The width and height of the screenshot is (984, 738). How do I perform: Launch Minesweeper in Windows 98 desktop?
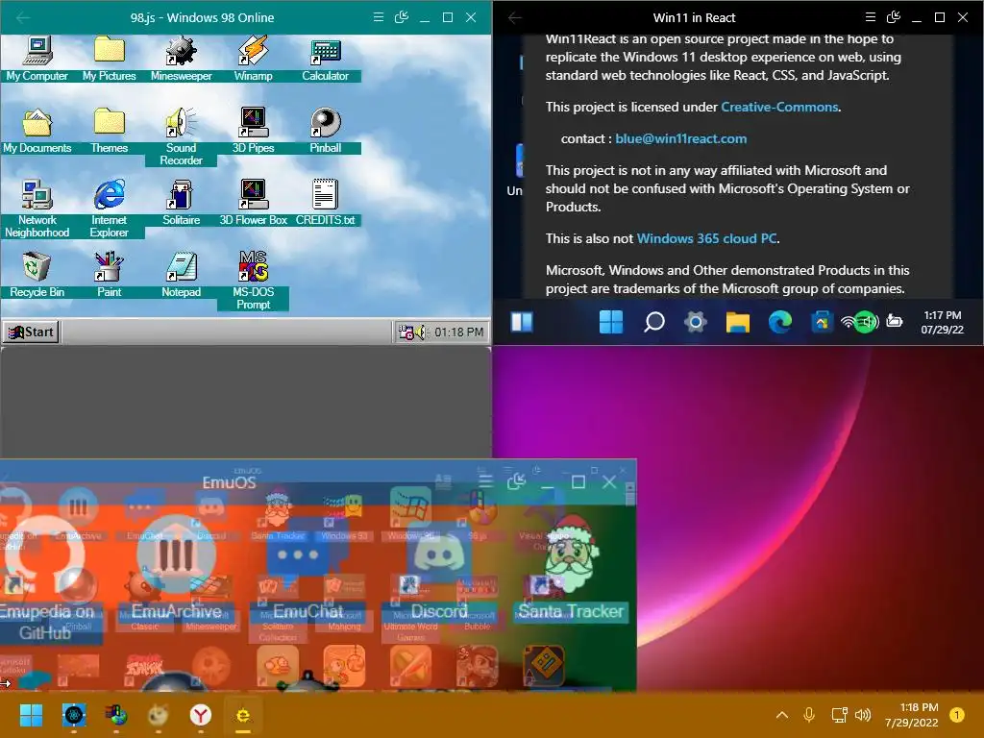182,59
